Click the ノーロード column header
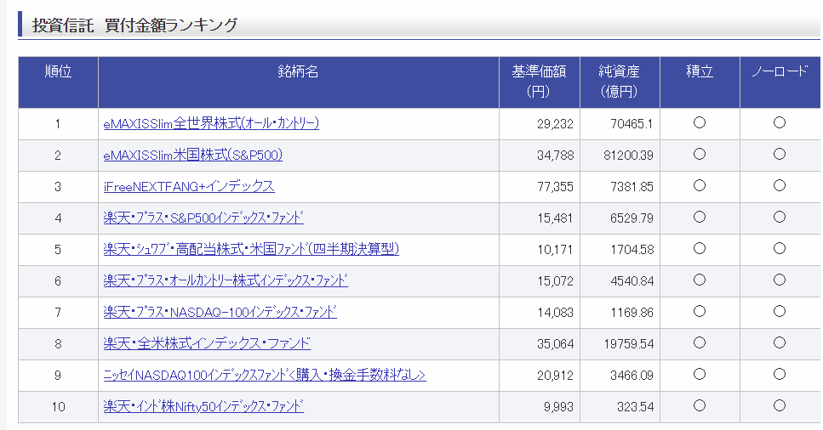 point(780,72)
